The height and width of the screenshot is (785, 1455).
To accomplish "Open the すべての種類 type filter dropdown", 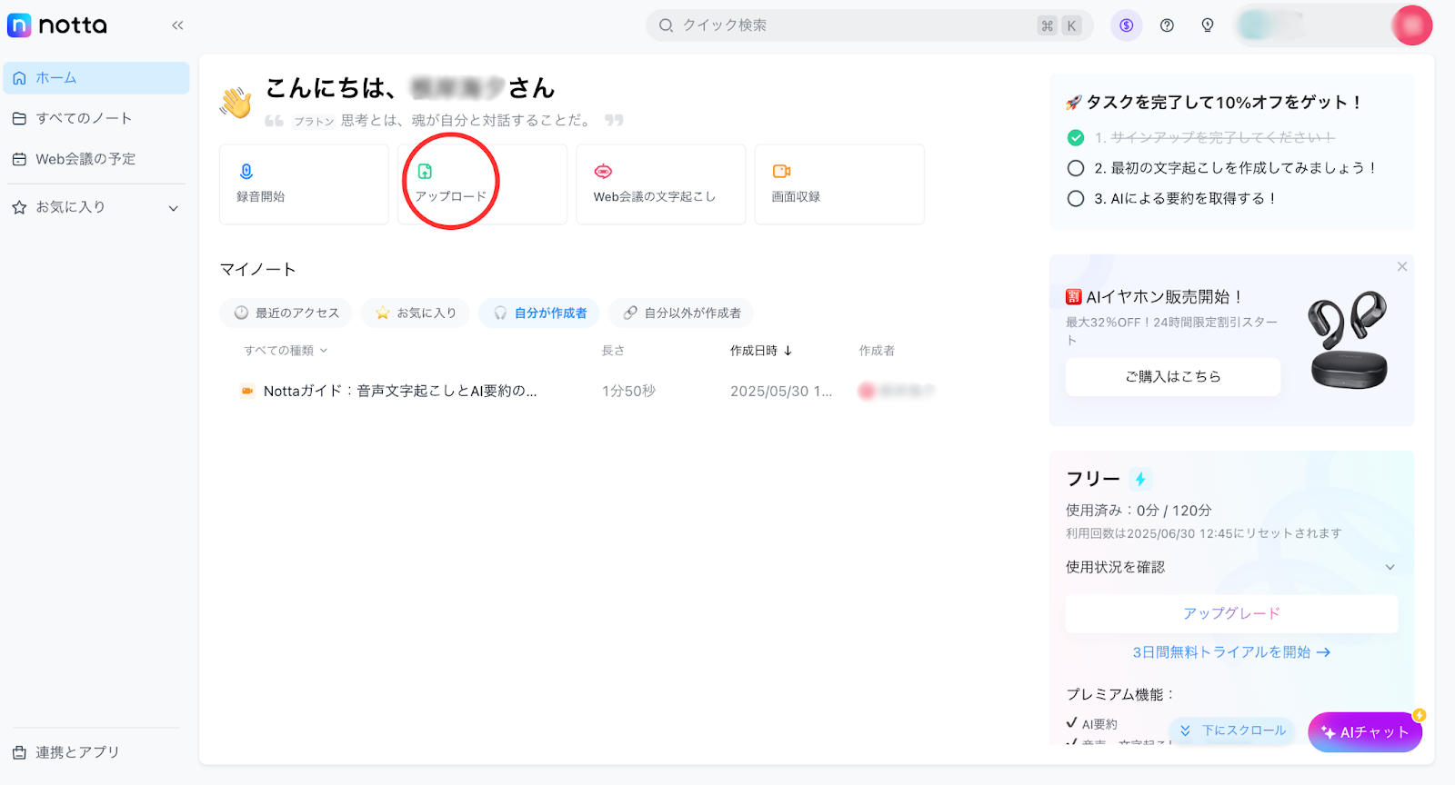I will click(x=285, y=351).
